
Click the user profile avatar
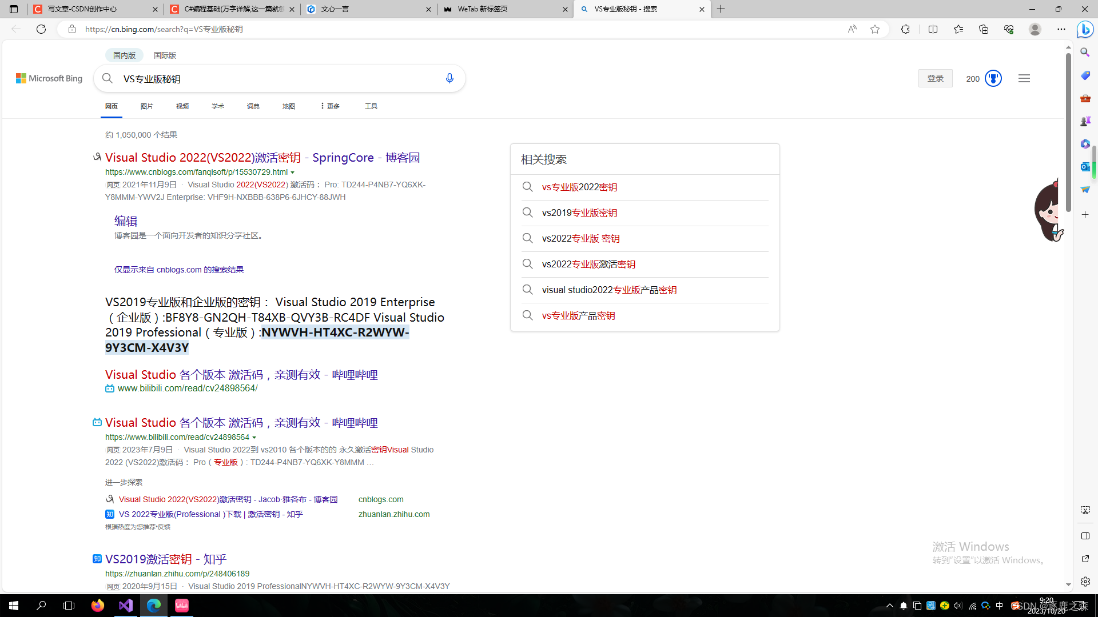pos(1035,29)
